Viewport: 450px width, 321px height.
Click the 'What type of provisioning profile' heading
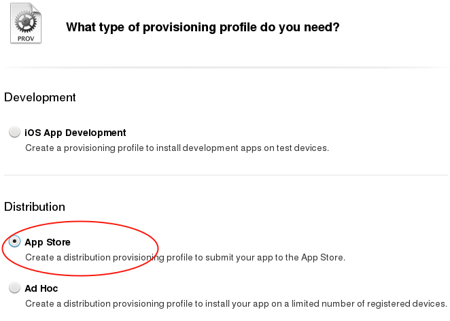(x=203, y=27)
